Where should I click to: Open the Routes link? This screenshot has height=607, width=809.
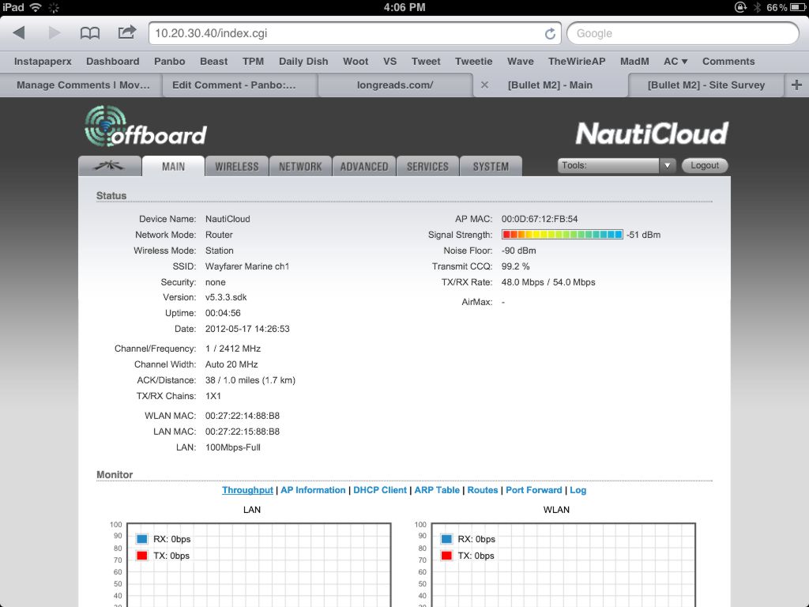pos(483,490)
